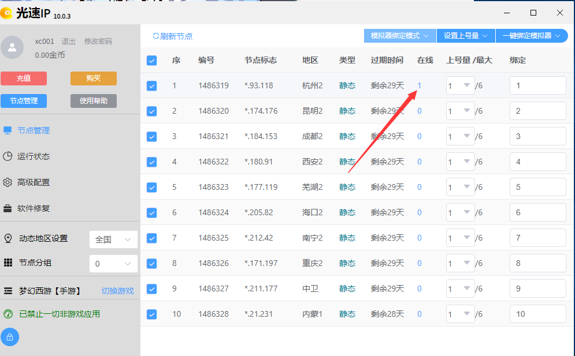
Task: Open 高级配置 in the sidebar menu
Action: [34, 182]
